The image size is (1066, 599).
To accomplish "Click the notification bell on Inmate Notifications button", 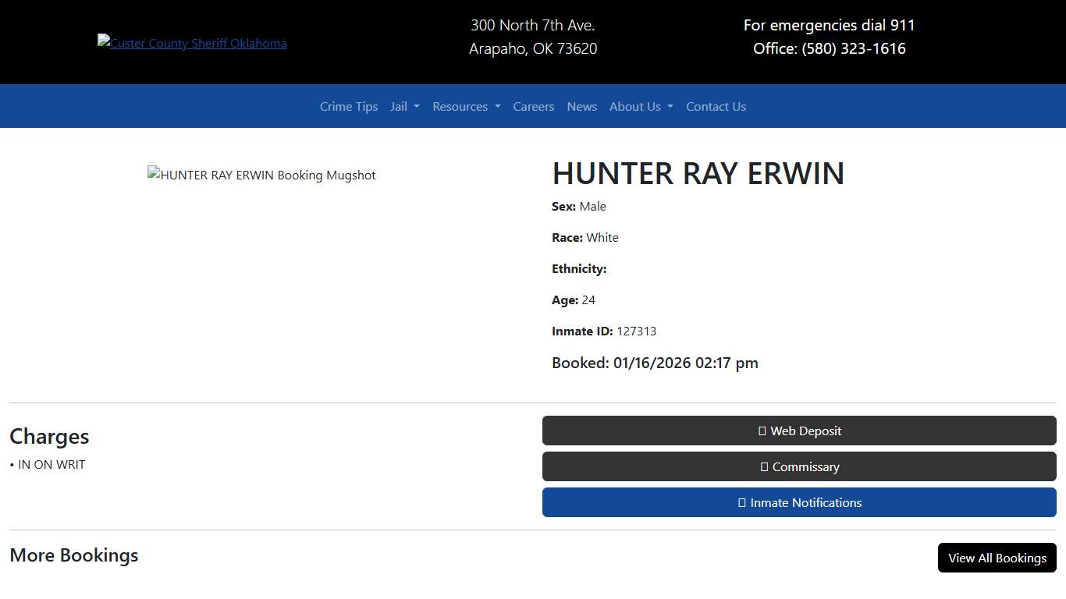I will pos(741,502).
